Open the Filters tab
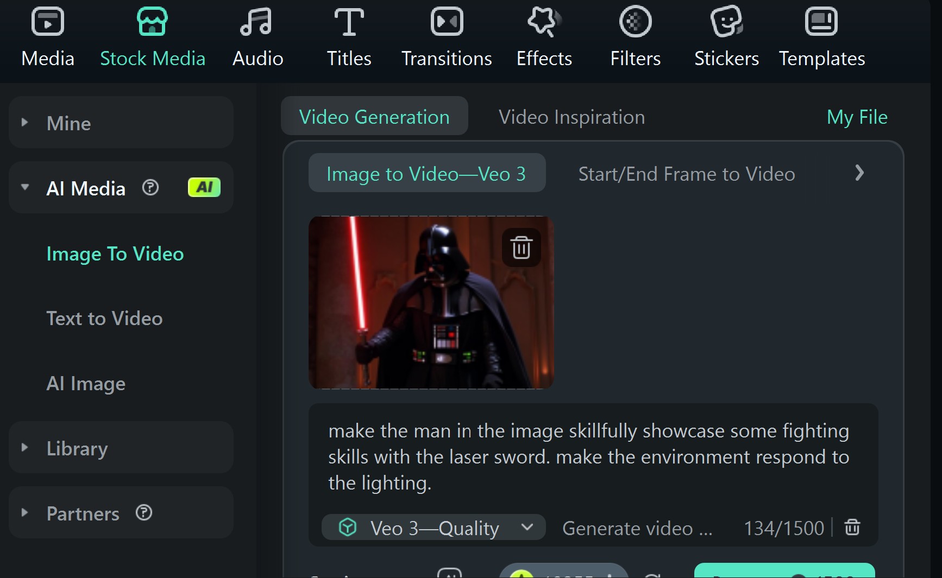 [635, 37]
